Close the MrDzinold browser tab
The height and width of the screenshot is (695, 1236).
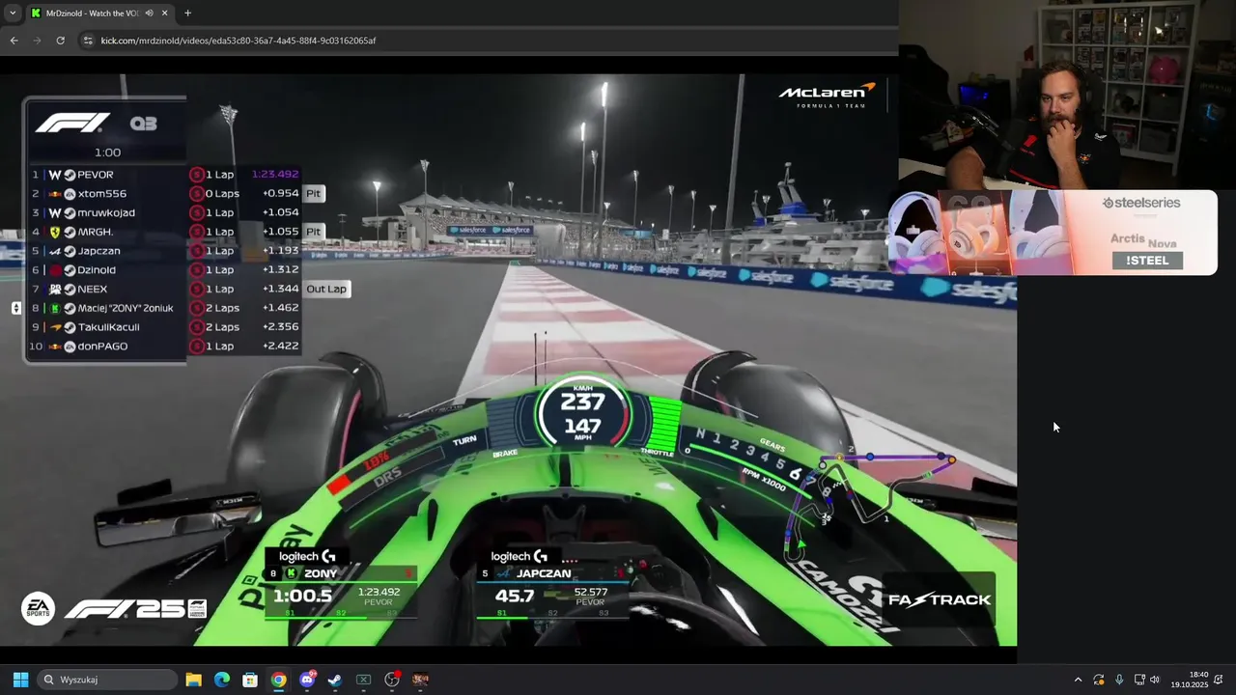tap(165, 13)
